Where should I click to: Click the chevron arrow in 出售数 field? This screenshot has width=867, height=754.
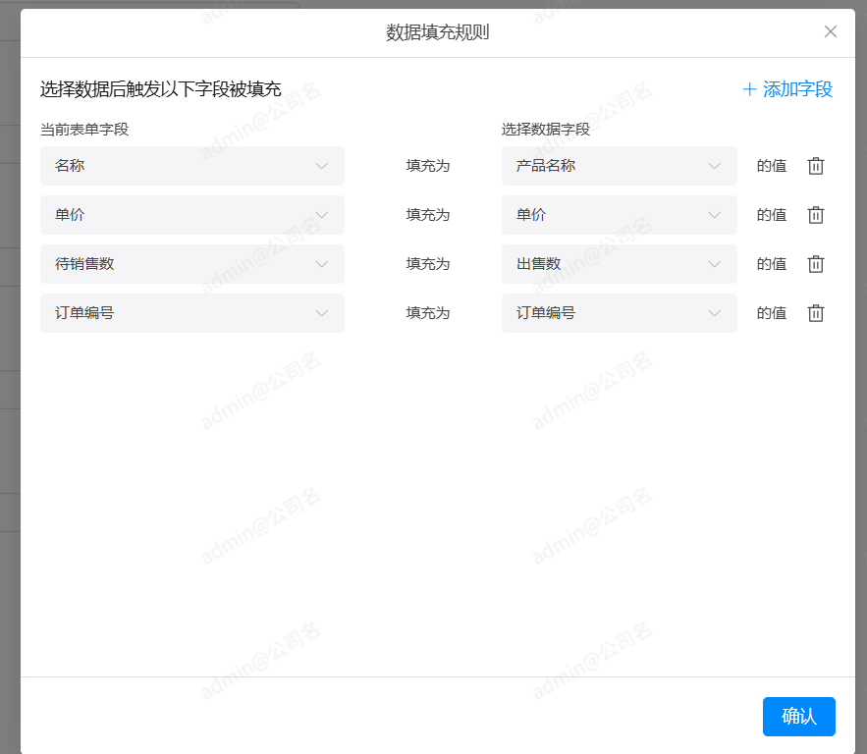715,264
